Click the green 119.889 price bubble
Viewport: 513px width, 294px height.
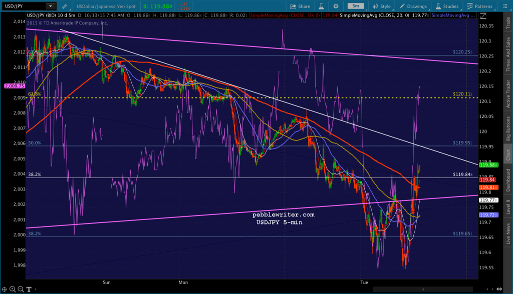pyautogui.click(x=488, y=165)
